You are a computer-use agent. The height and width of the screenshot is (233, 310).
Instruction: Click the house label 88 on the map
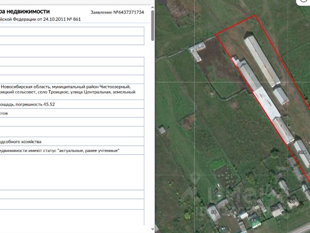tap(253, 220)
